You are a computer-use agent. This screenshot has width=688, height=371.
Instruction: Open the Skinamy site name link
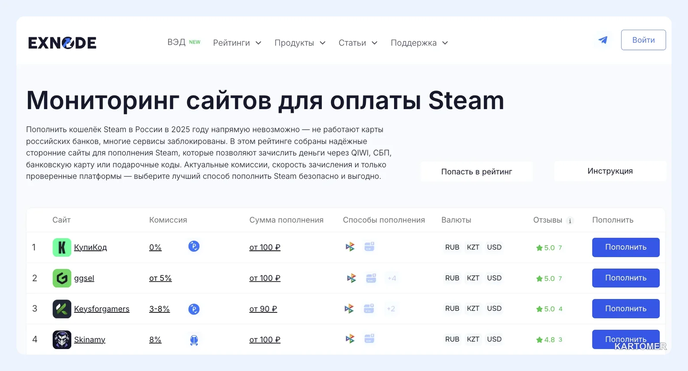pos(90,340)
